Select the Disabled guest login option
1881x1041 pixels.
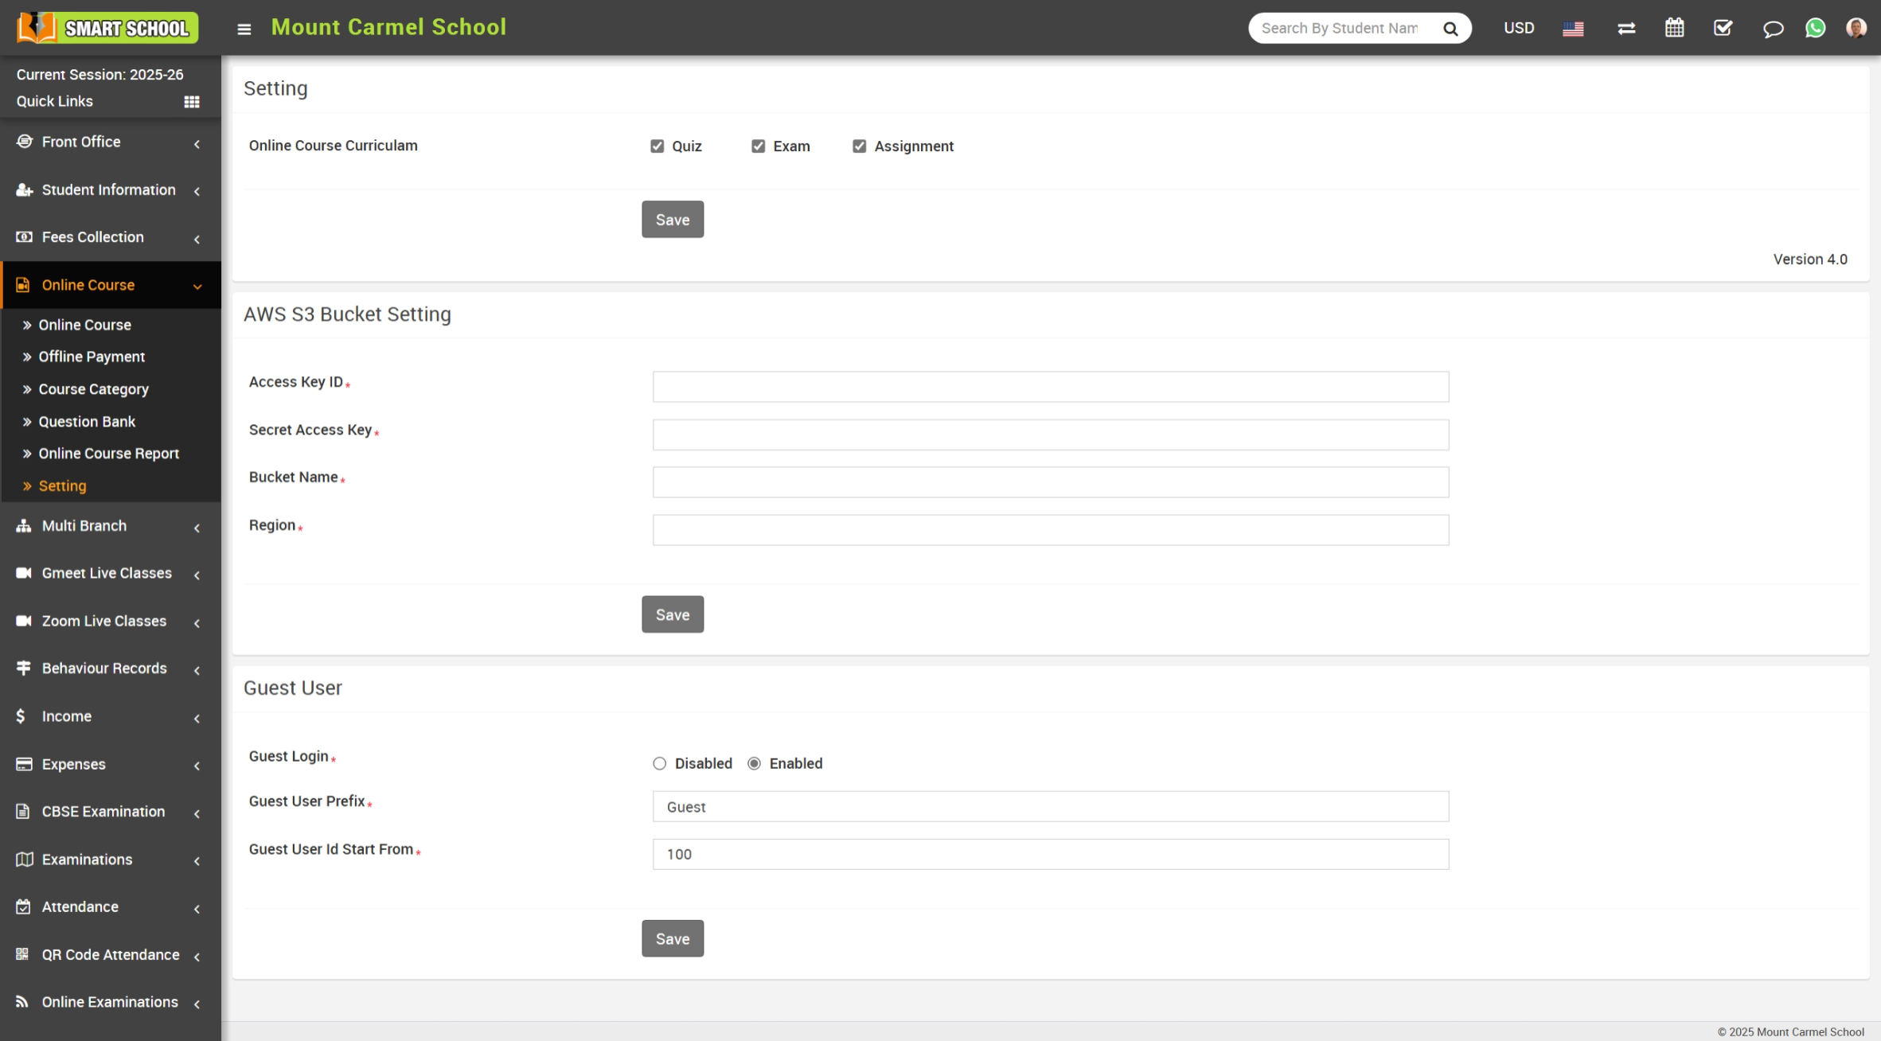[x=659, y=763]
